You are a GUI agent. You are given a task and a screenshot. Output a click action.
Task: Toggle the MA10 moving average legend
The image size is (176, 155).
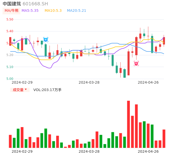pyautogui.click(x=53, y=11)
